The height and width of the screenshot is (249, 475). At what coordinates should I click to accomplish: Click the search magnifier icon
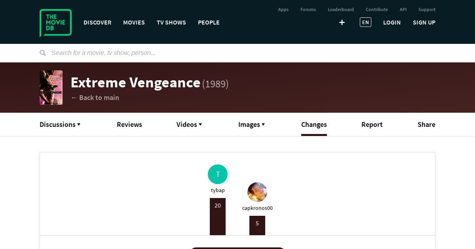click(43, 53)
